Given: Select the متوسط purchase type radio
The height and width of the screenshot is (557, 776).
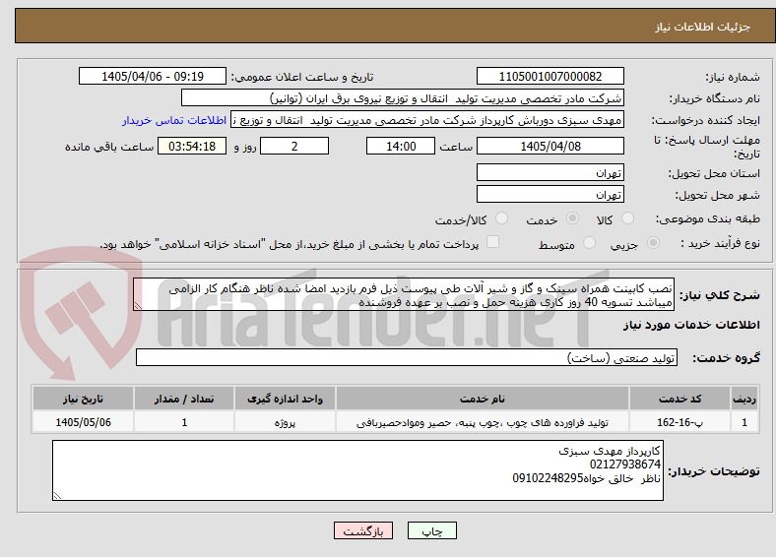Looking at the screenshot, I should click(x=589, y=243).
